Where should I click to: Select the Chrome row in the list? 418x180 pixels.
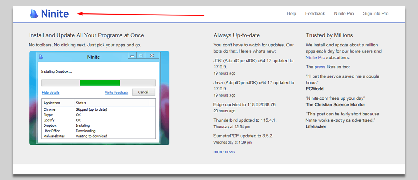tap(99, 109)
